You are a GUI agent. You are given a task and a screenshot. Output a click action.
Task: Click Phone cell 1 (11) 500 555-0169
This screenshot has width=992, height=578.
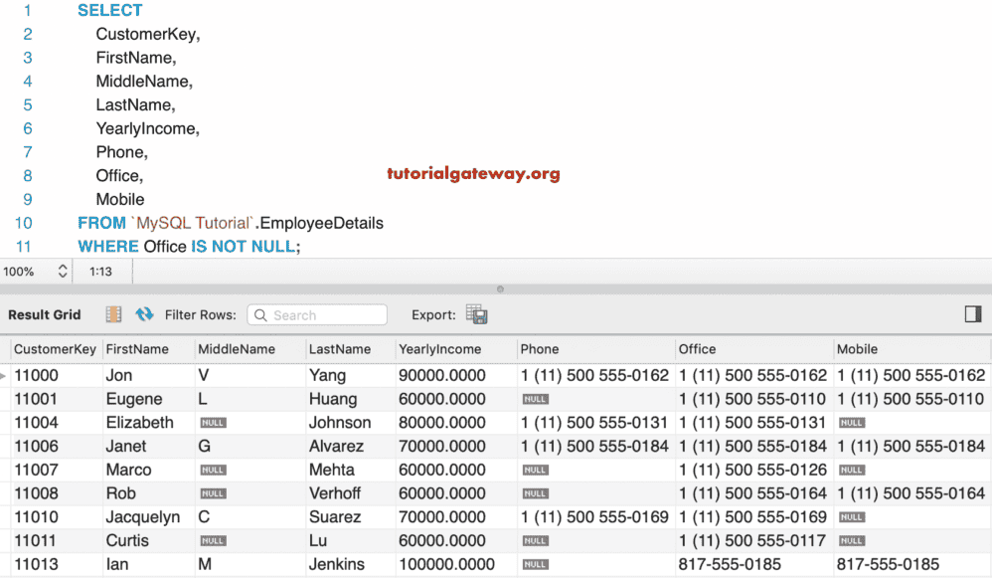(x=594, y=517)
